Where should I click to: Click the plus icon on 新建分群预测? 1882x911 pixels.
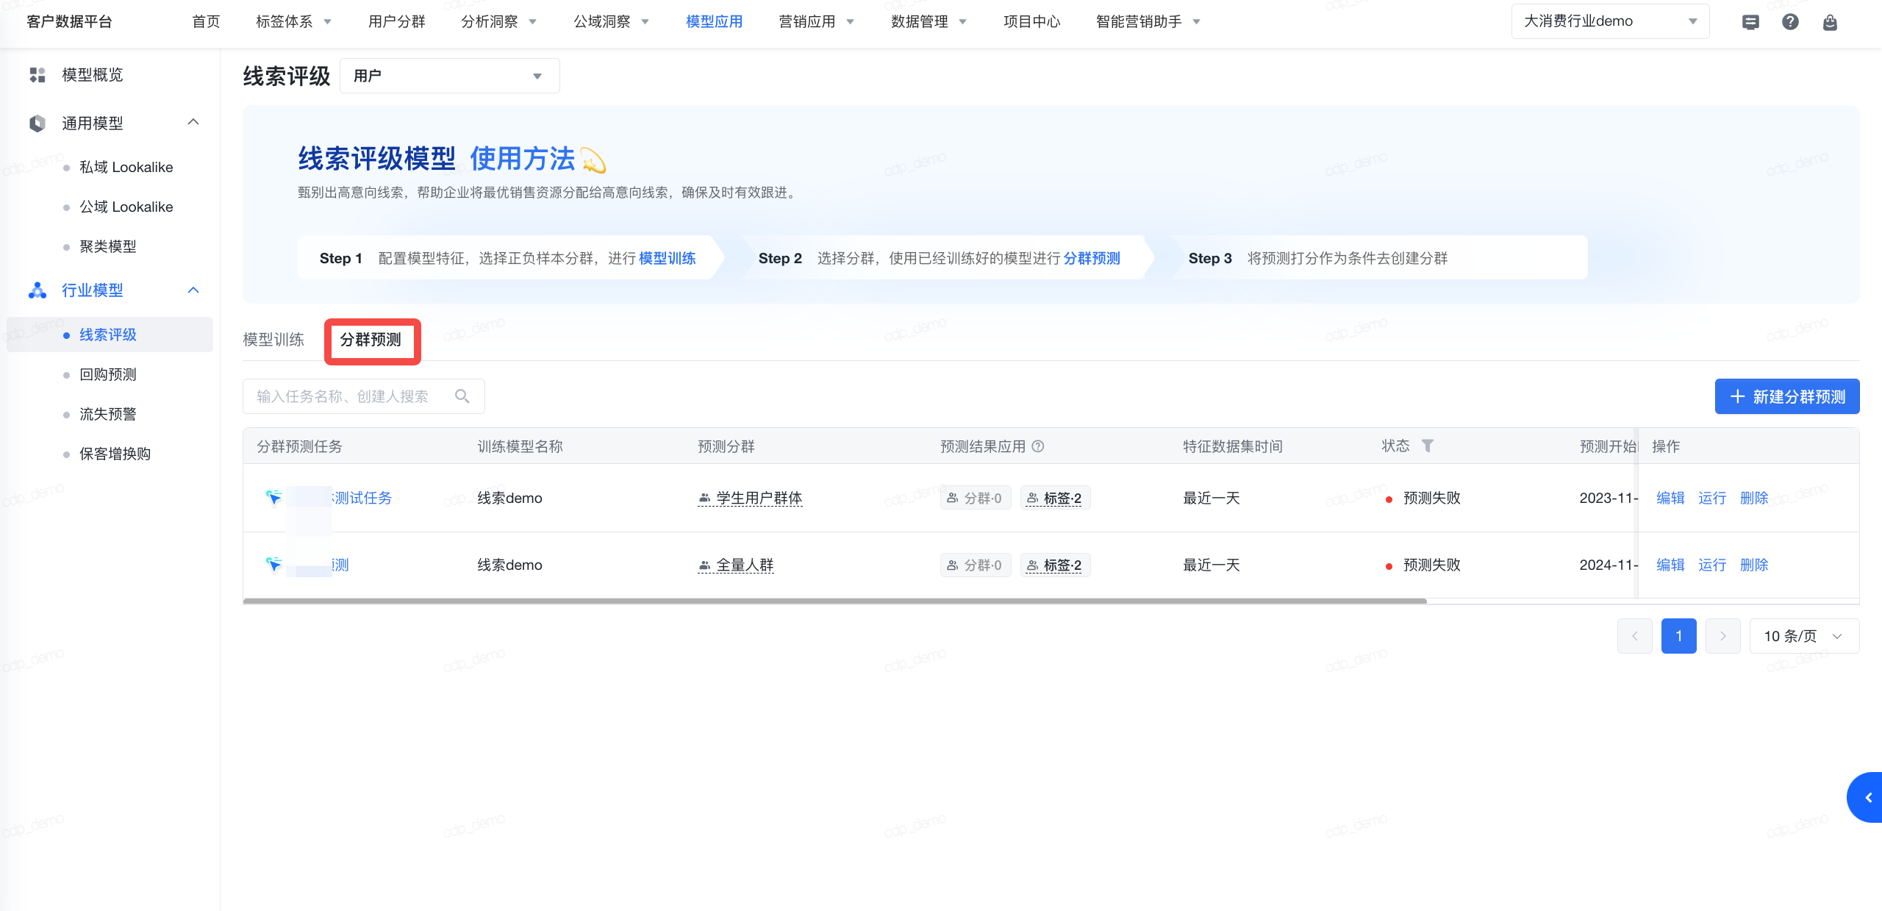(1737, 397)
